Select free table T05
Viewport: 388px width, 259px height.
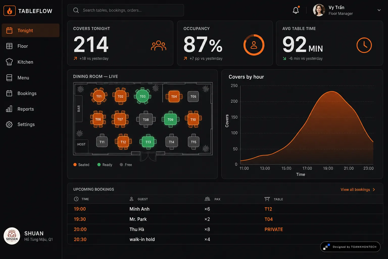click(x=193, y=96)
